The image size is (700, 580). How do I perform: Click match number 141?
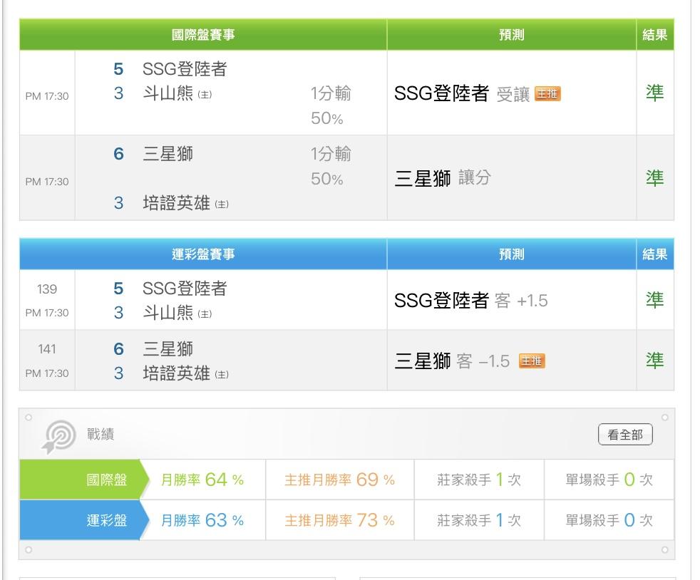(47, 349)
